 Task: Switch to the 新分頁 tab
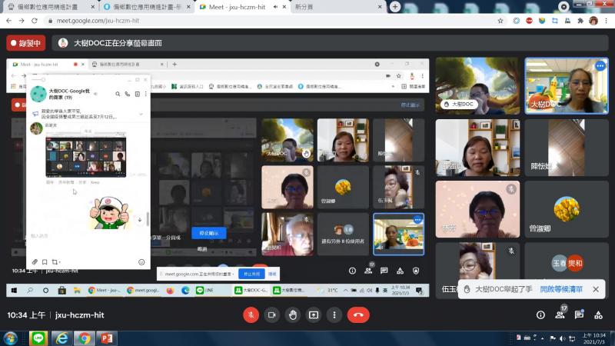pos(337,7)
